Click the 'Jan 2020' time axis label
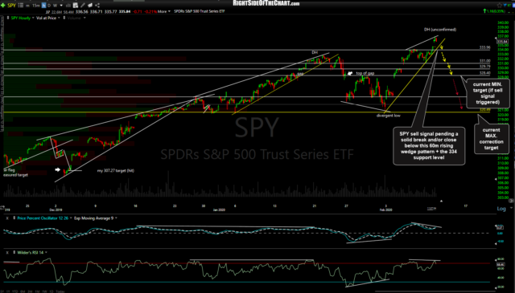 pos(219,210)
